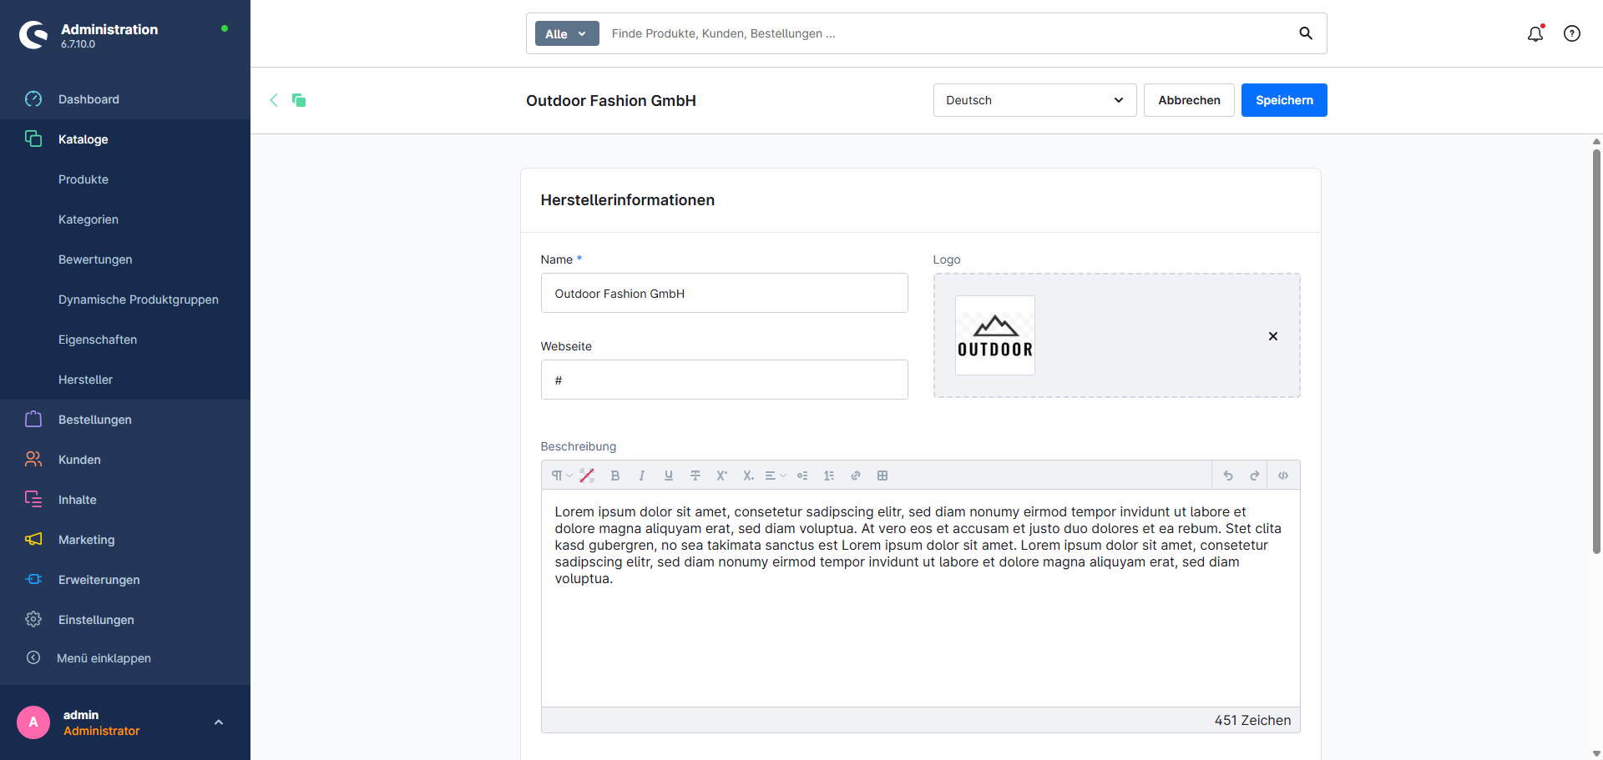This screenshot has width=1603, height=760.
Task: Insert an unordered bullet list
Action: click(802, 476)
